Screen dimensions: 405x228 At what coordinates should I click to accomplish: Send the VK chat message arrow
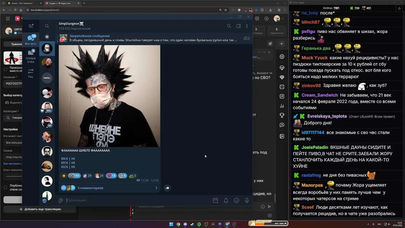coord(269,206)
